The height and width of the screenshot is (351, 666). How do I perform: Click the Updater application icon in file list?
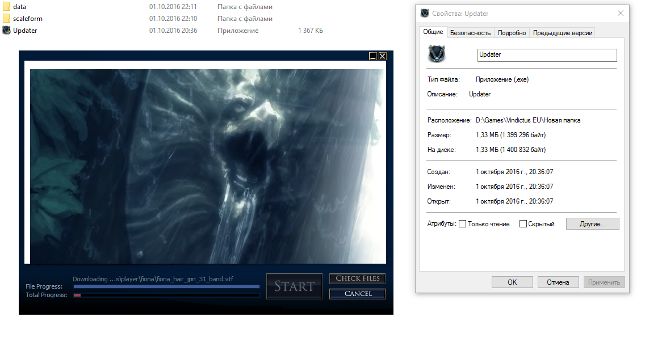point(6,31)
